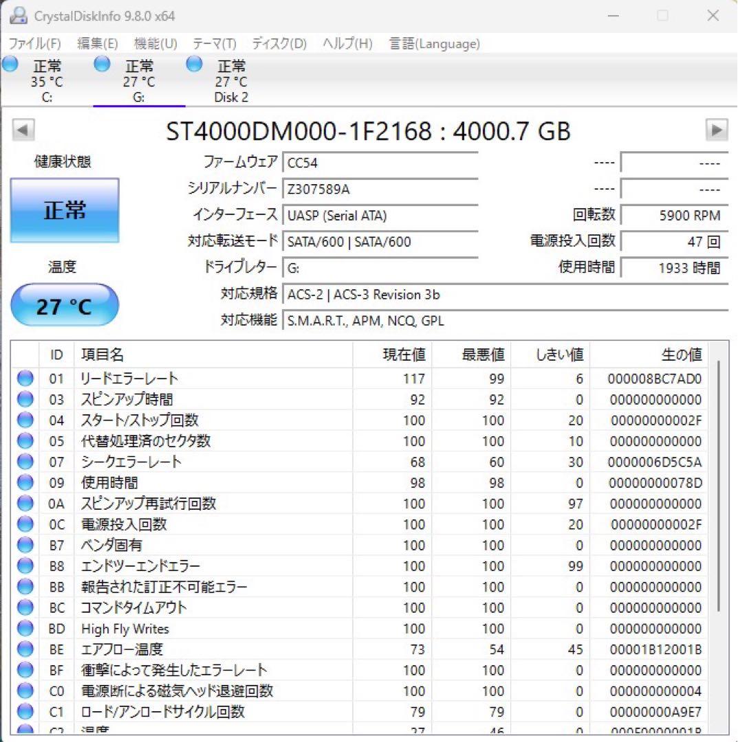Click the standards field ACS-2 | ACS-3 Revision 3b

[505, 294]
